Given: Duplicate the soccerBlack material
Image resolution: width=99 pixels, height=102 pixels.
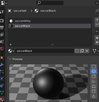Looking at the screenshot, I should pyautogui.click(x=82, y=51).
